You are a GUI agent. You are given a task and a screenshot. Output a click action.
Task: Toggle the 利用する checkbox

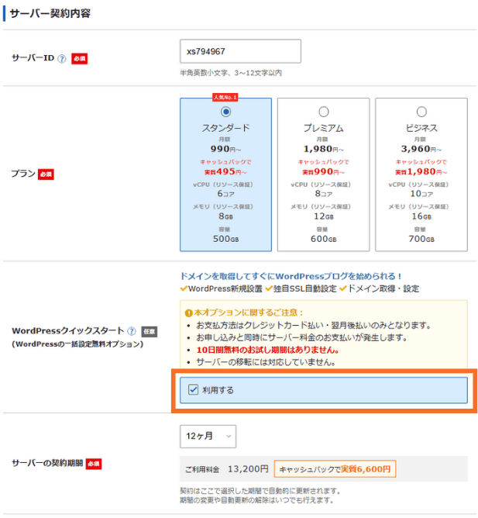click(x=194, y=390)
